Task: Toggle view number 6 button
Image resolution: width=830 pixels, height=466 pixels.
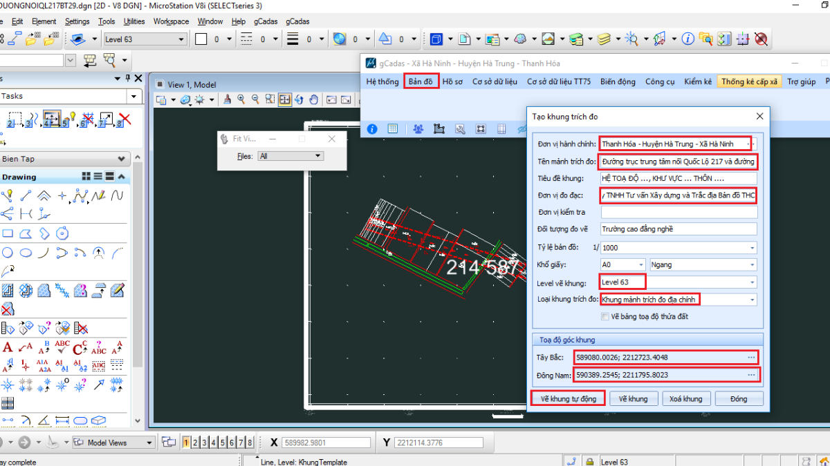Action: tap(232, 443)
